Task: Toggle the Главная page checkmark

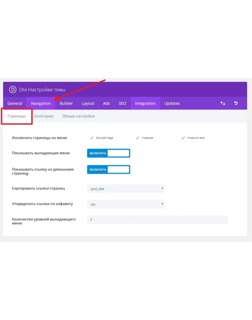Action: (x=137, y=138)
